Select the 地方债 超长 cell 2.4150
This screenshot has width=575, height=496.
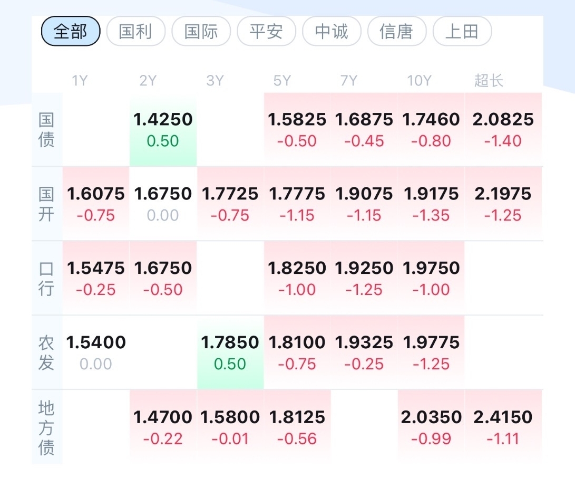(x=503, y=427)
